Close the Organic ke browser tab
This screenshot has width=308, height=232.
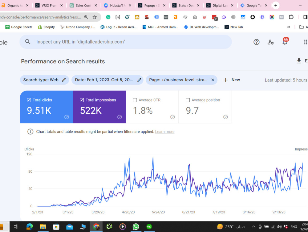[x=27, y=6]
